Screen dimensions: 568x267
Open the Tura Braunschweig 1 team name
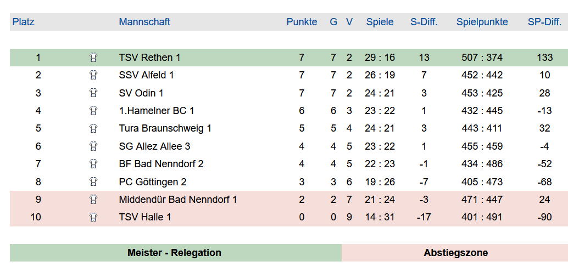pos(165,128)
